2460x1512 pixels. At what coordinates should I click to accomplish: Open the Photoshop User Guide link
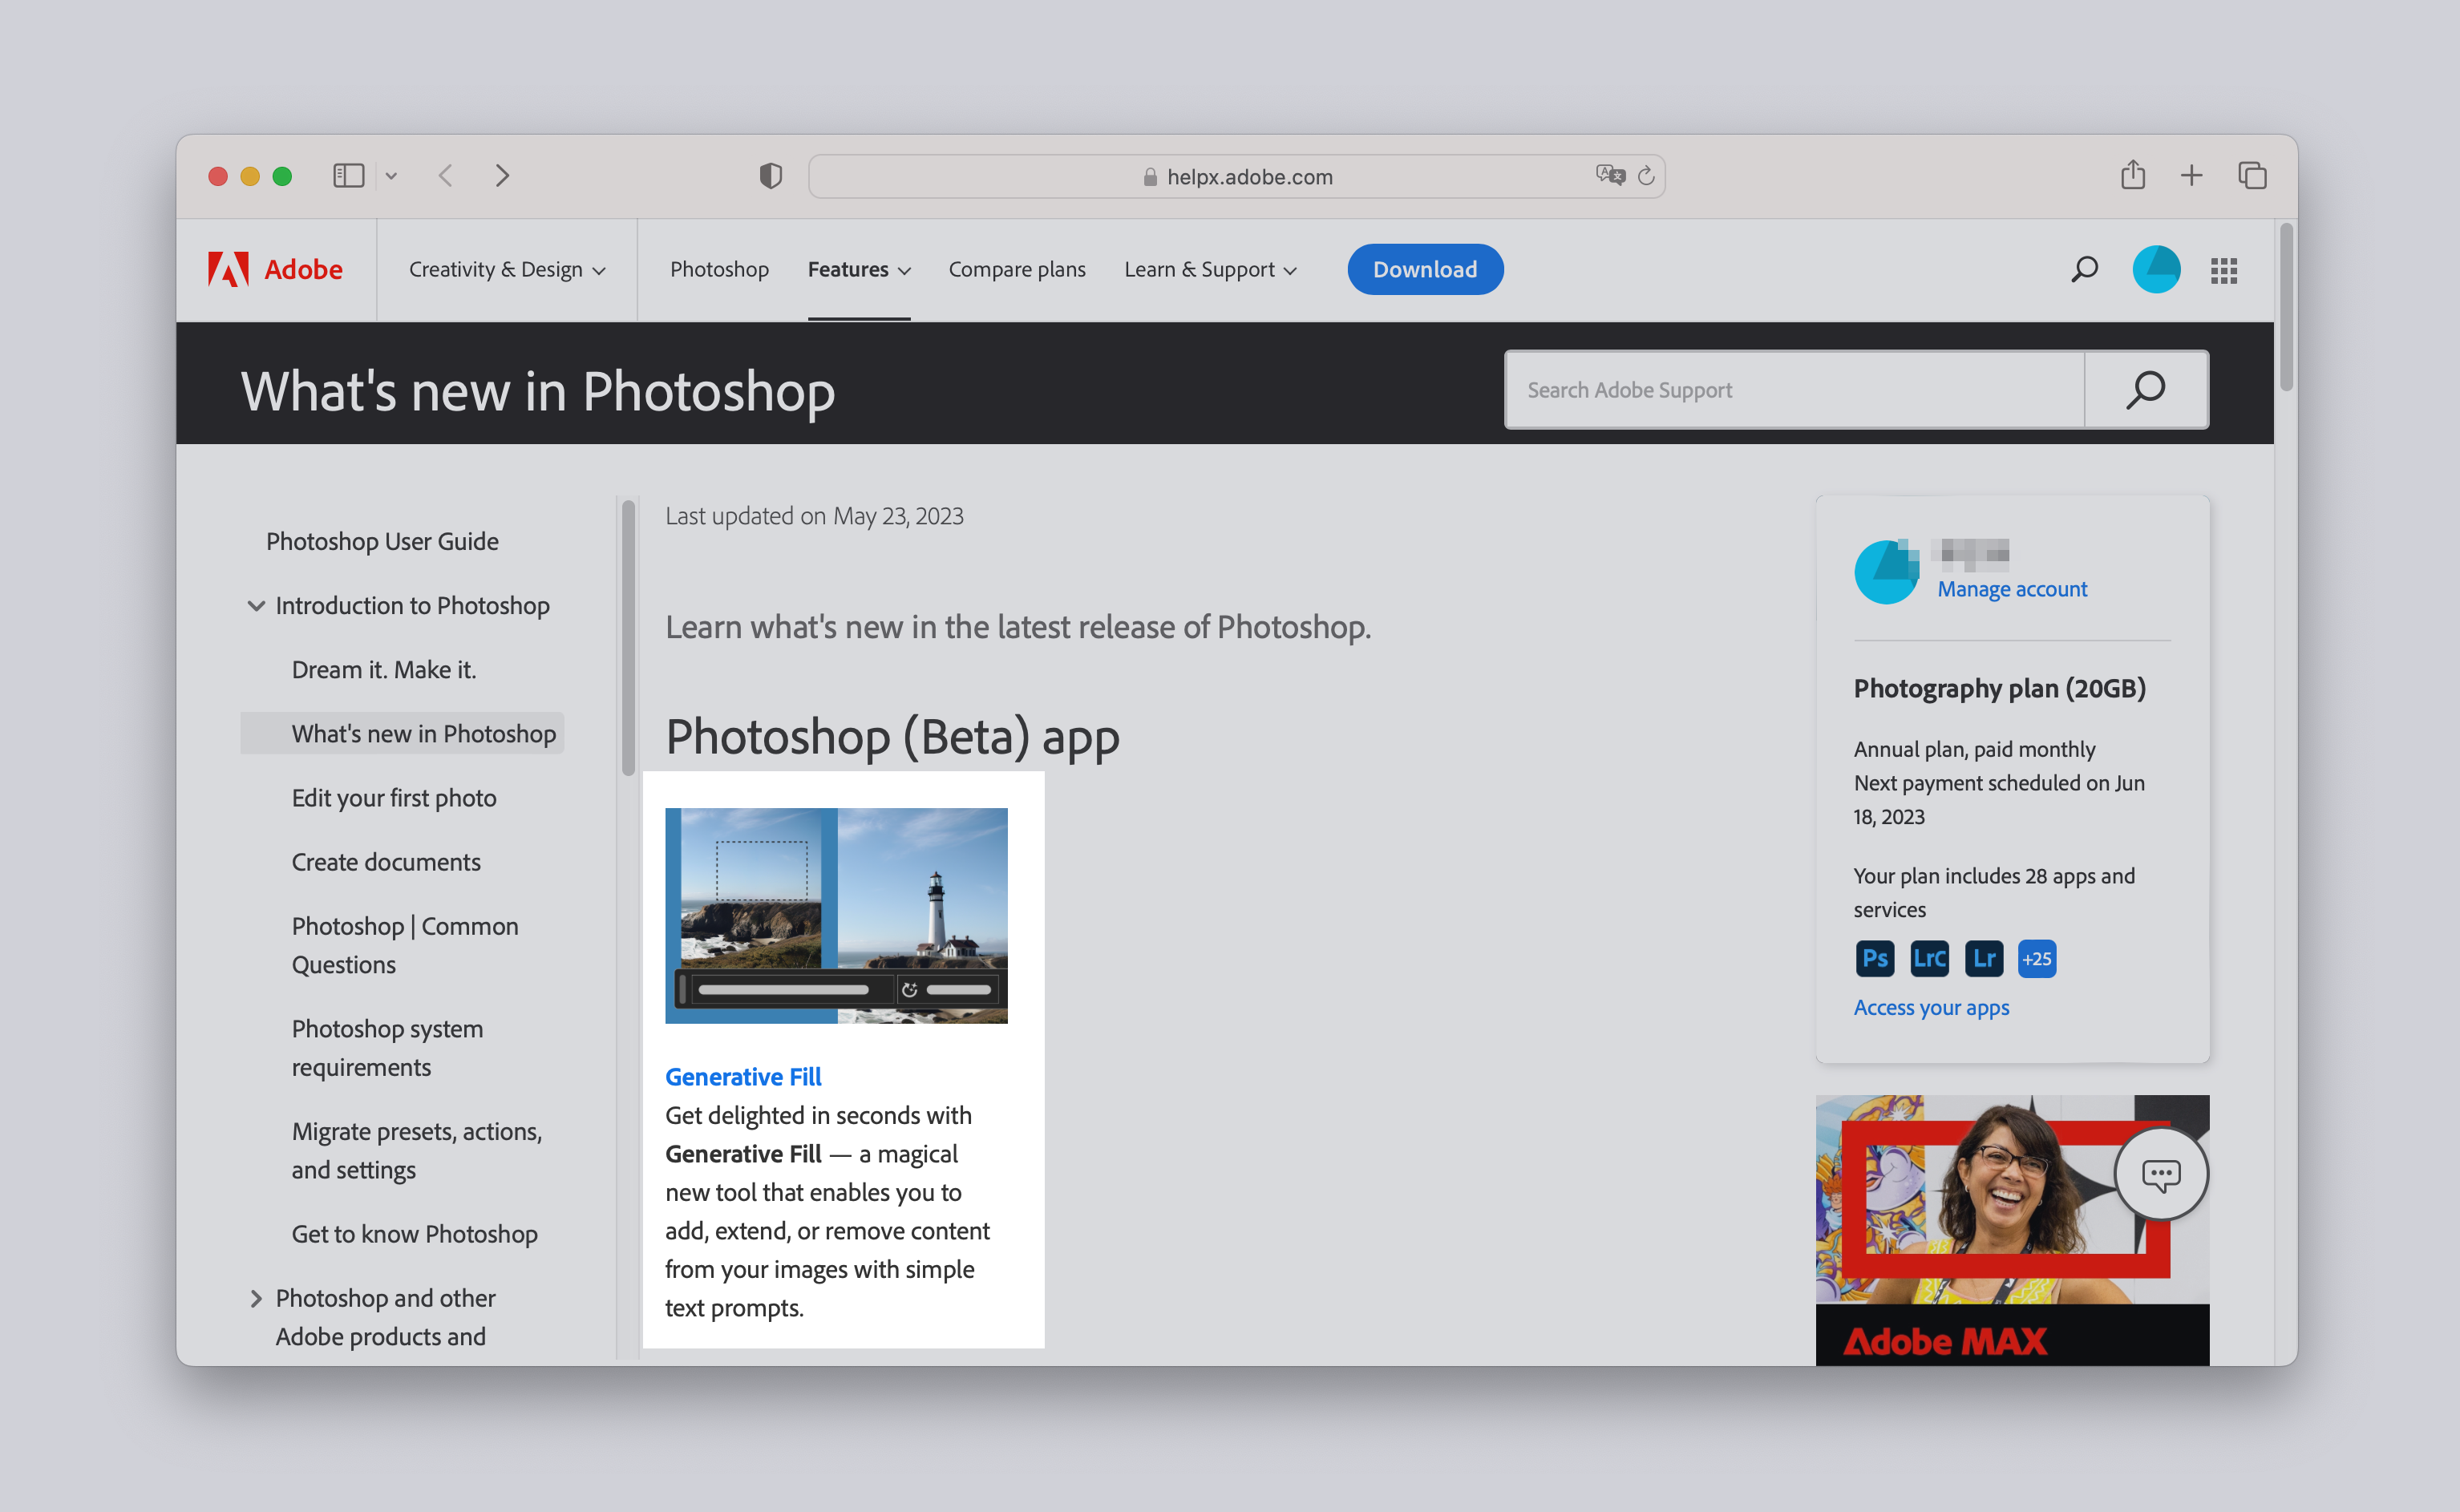click(x=382, y=541)
